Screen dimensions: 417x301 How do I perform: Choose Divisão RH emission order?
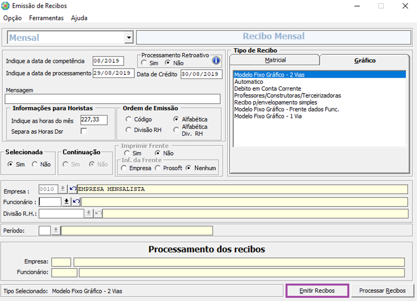click(128, 130)
